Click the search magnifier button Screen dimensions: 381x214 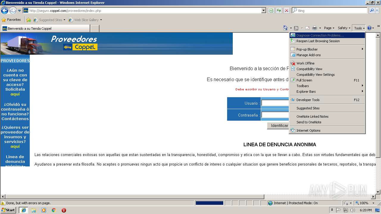point(372,10)
